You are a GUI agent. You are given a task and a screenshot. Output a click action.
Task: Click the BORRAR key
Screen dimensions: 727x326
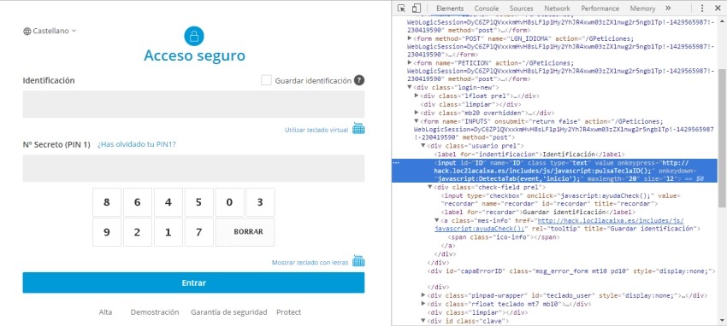point(245,232)
